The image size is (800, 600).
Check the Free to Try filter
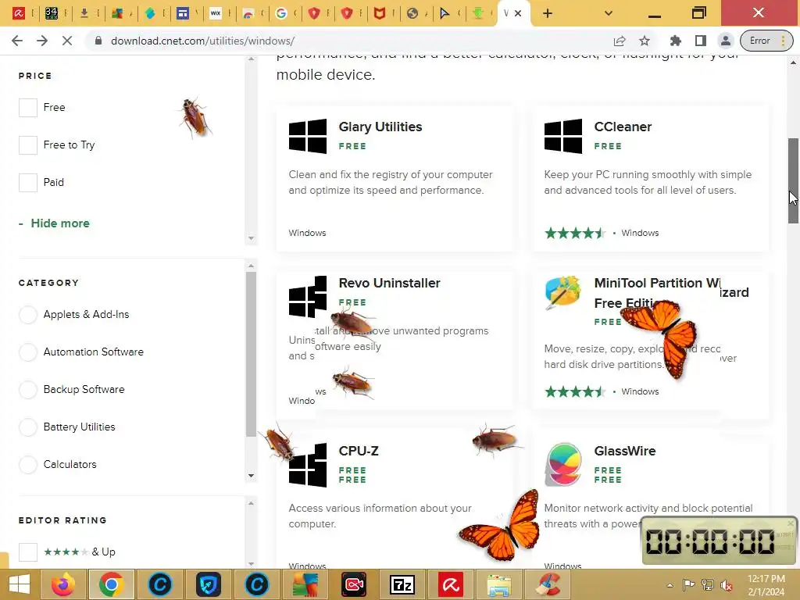(x=28, y=145)
